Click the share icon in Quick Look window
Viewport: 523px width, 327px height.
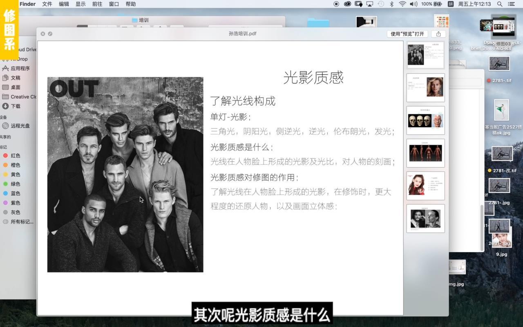(438, 34)
